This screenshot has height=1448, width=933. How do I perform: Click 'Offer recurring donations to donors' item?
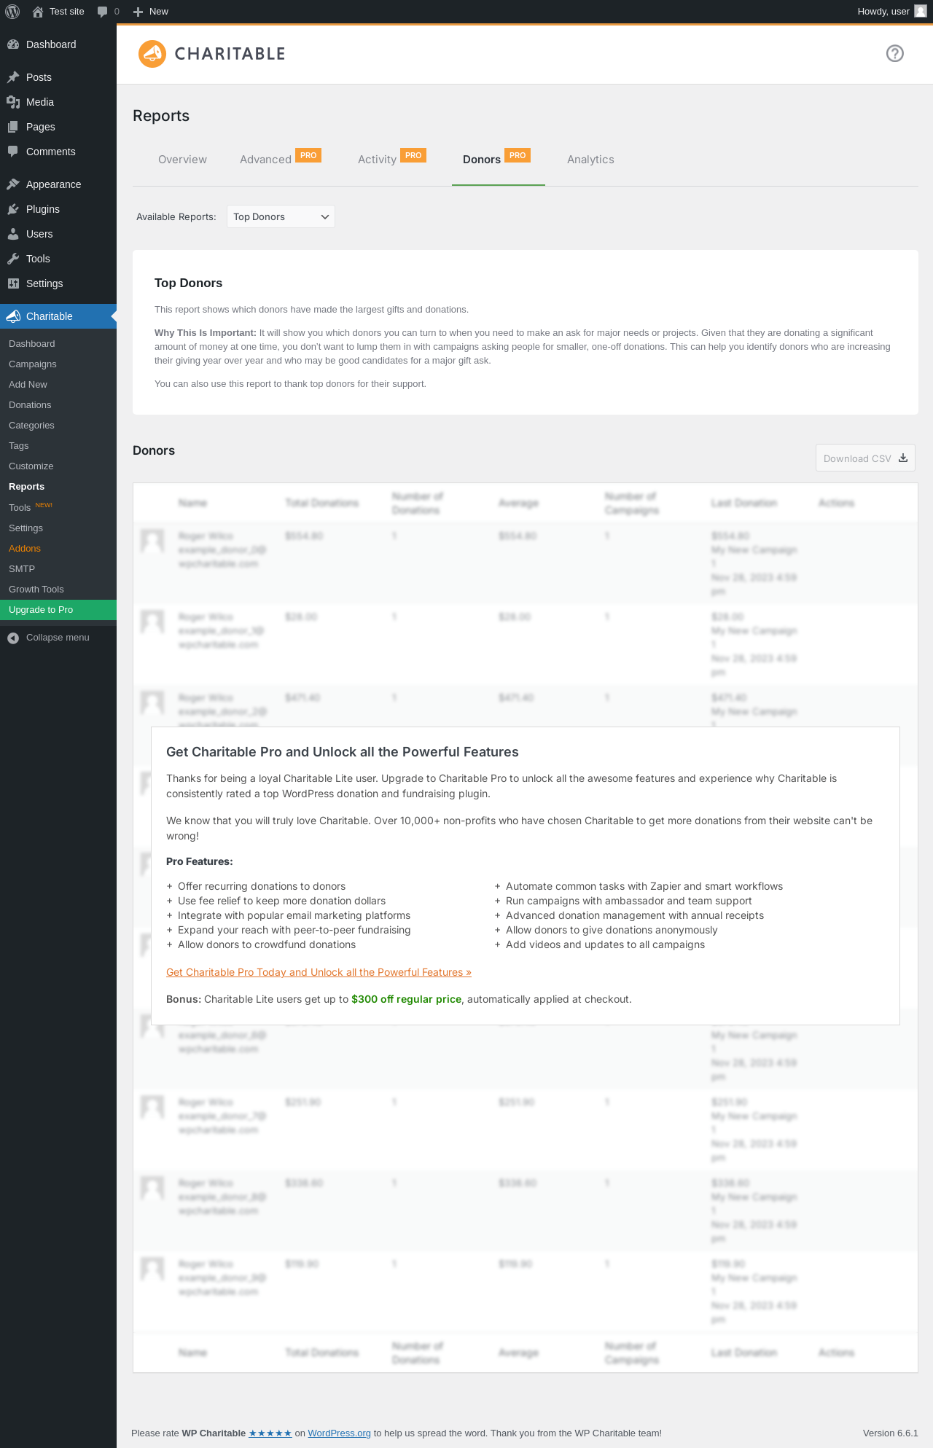[262, 886]
